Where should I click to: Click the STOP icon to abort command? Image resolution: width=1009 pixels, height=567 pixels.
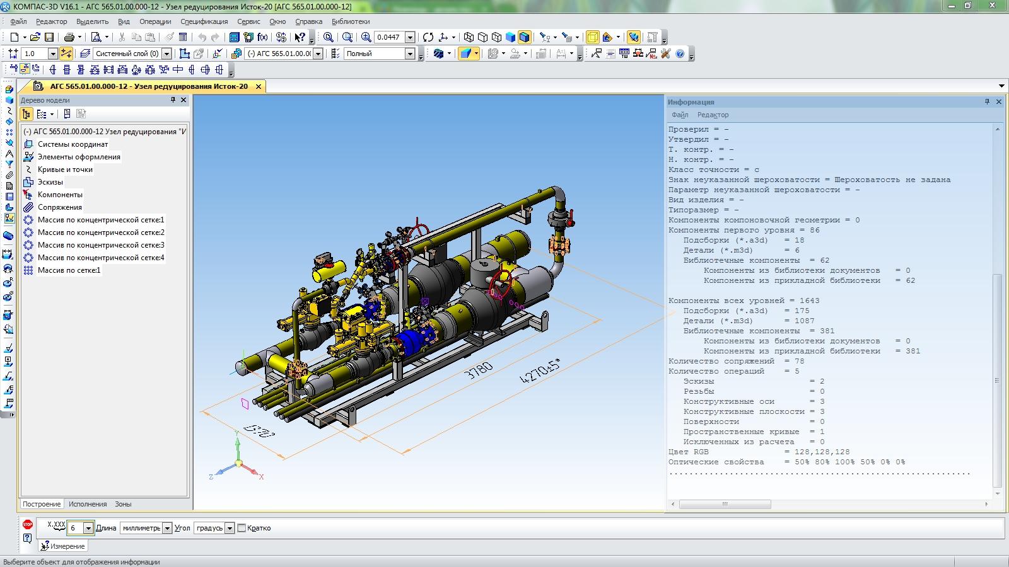pos(27,524)
